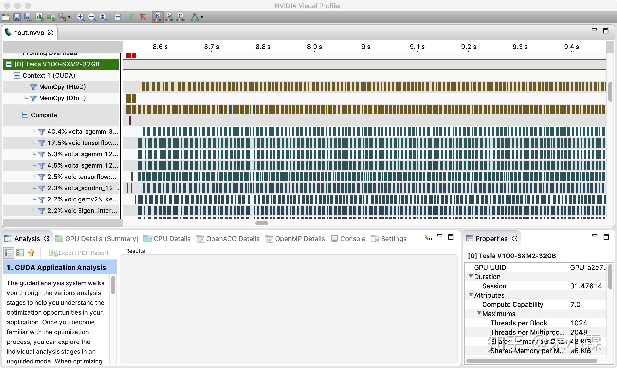Fit the timeline to the window with the zoom icon
Viewport: 617px width, 368px height.
point(103,17)
